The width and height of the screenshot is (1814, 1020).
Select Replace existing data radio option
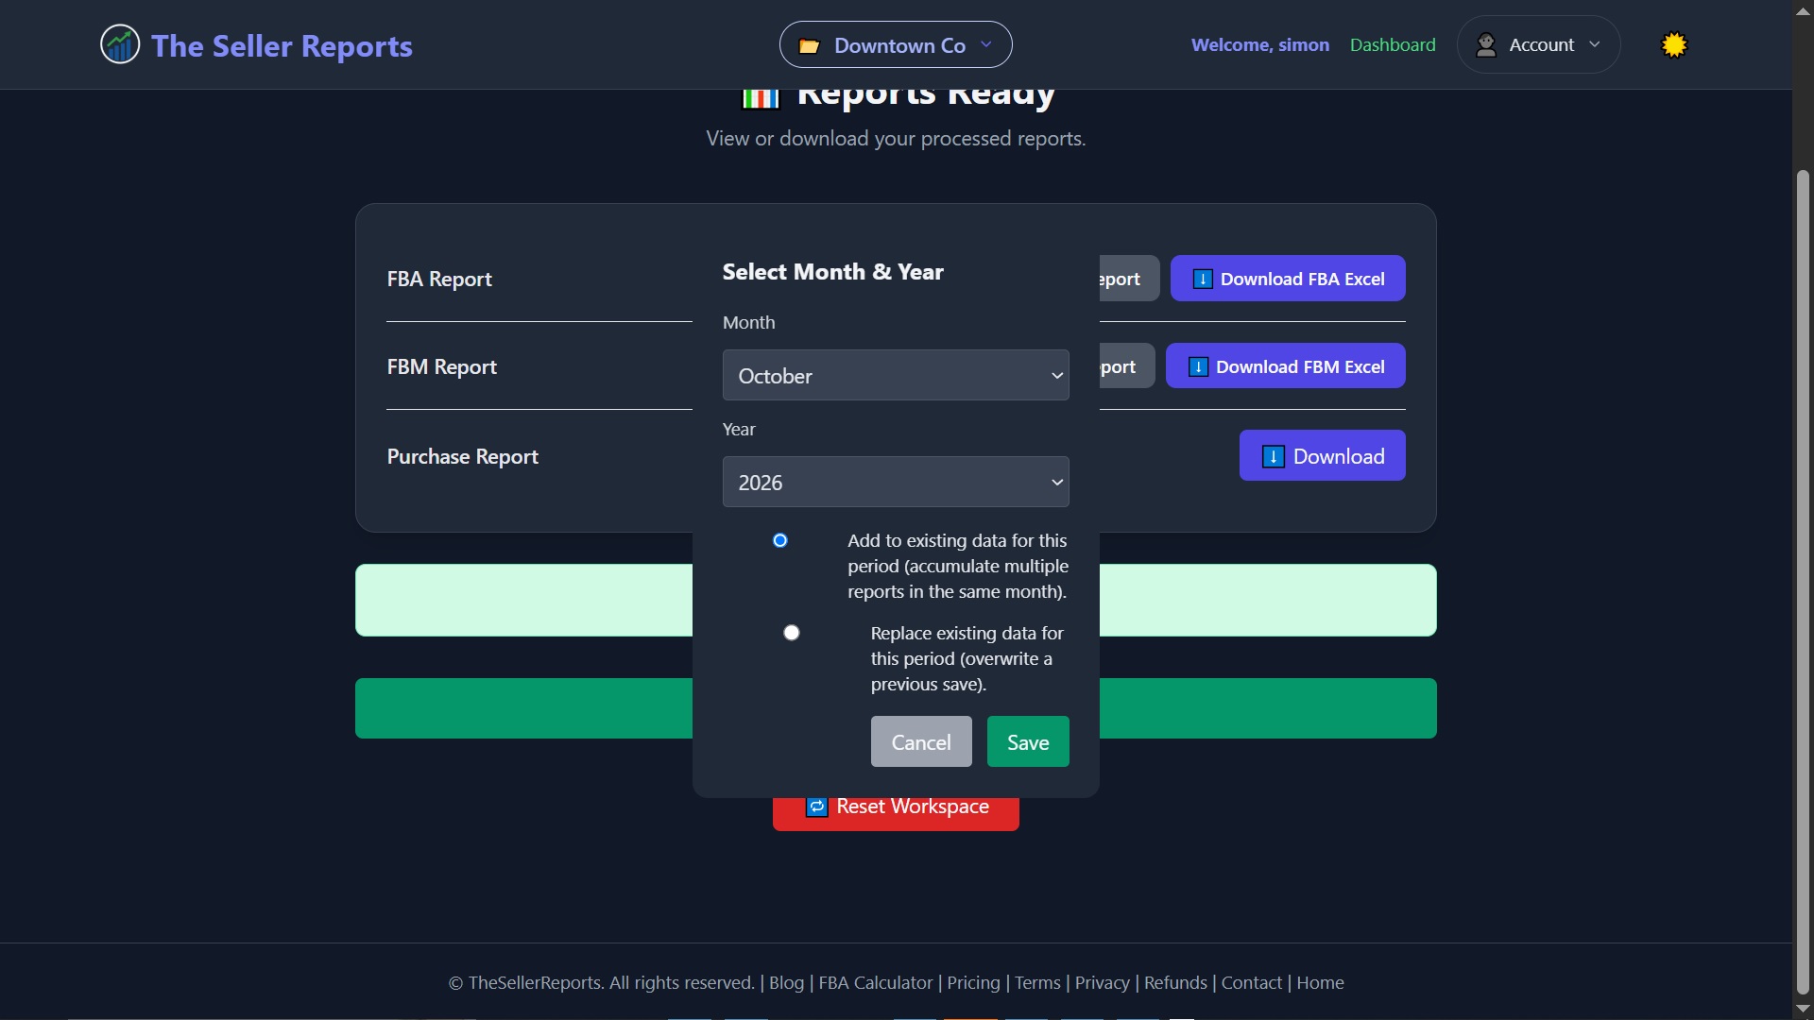[792, 633]
